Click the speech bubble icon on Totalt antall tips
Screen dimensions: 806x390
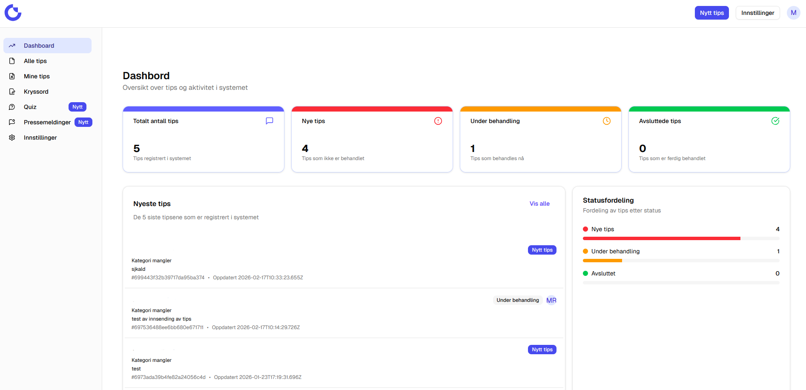269,121
